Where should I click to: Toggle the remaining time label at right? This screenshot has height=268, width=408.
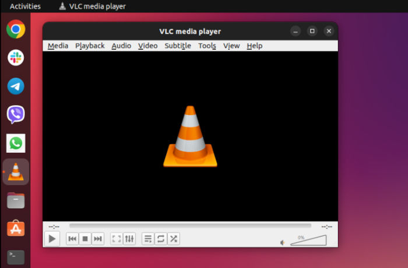point(326,227)
